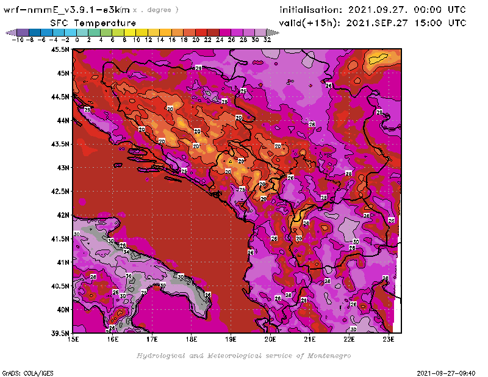Screen dimensions: 488x377
Task: Select the 22E longitude label
Action: click(x=349, y=339)
